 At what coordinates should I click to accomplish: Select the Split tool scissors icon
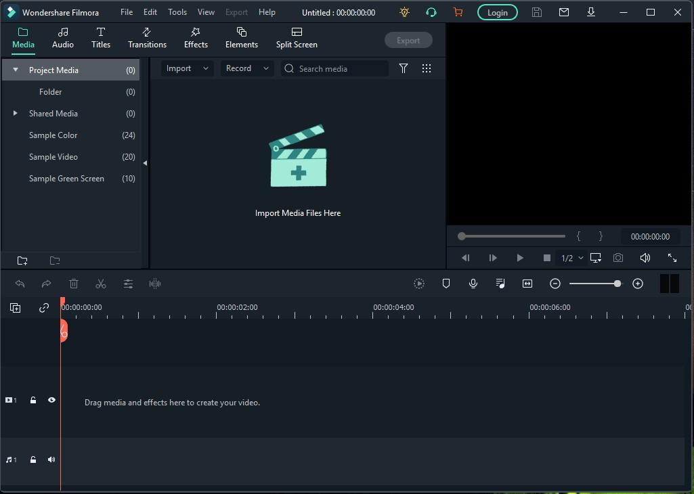(101, 284)
